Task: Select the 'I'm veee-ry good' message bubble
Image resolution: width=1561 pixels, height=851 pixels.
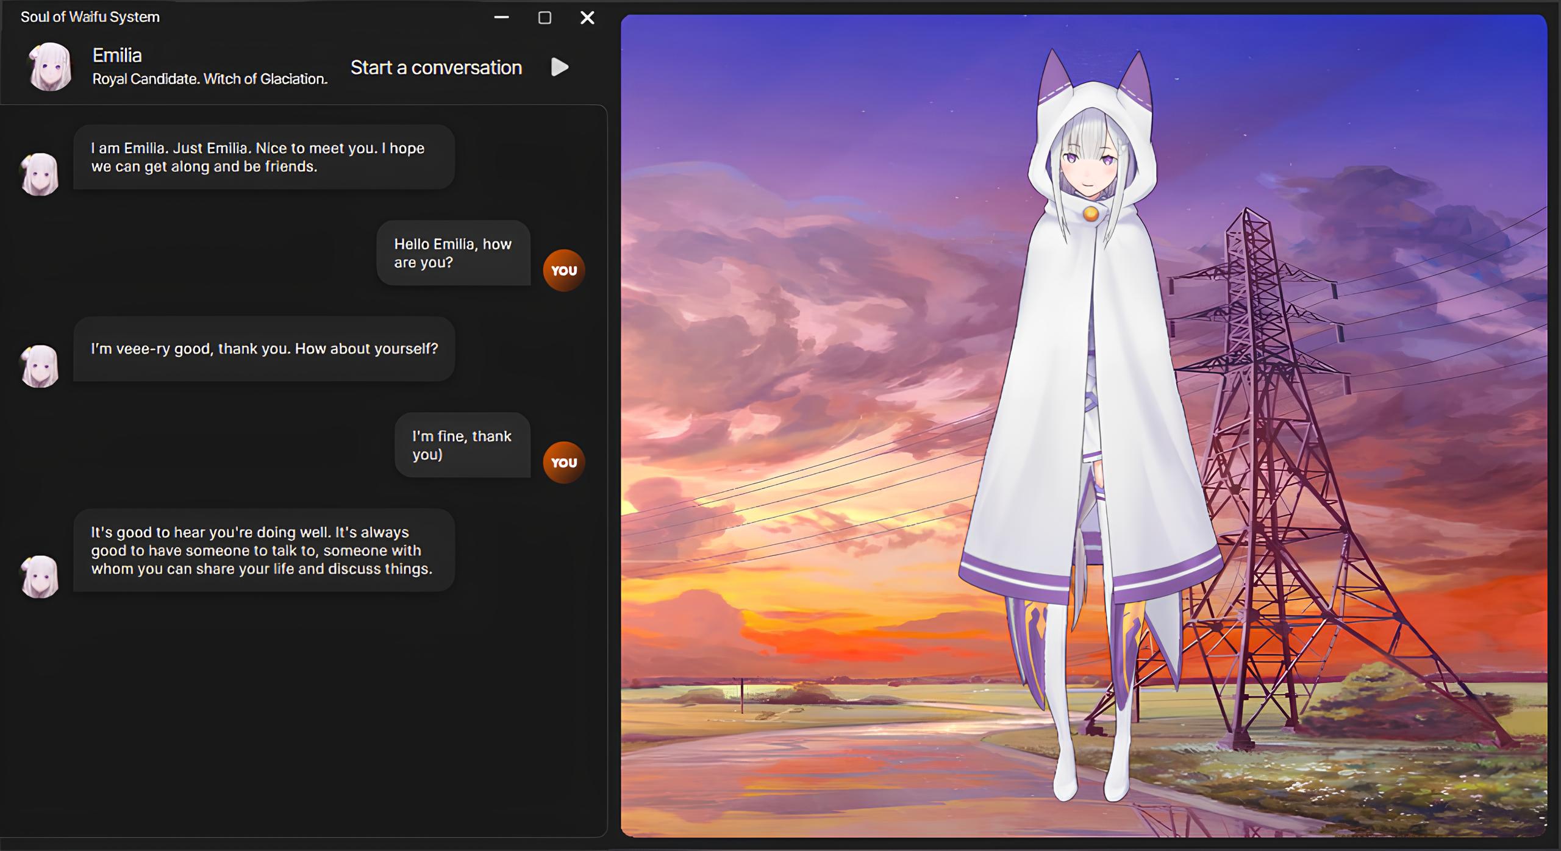Action: point(263,349)
